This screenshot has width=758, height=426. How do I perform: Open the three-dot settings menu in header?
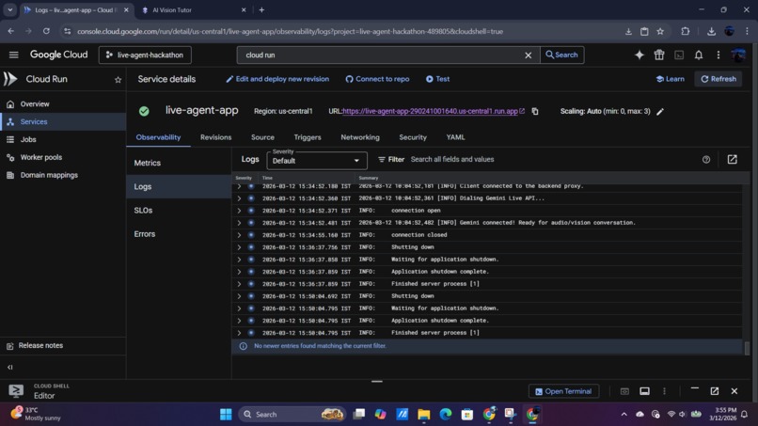coord(719,55)
